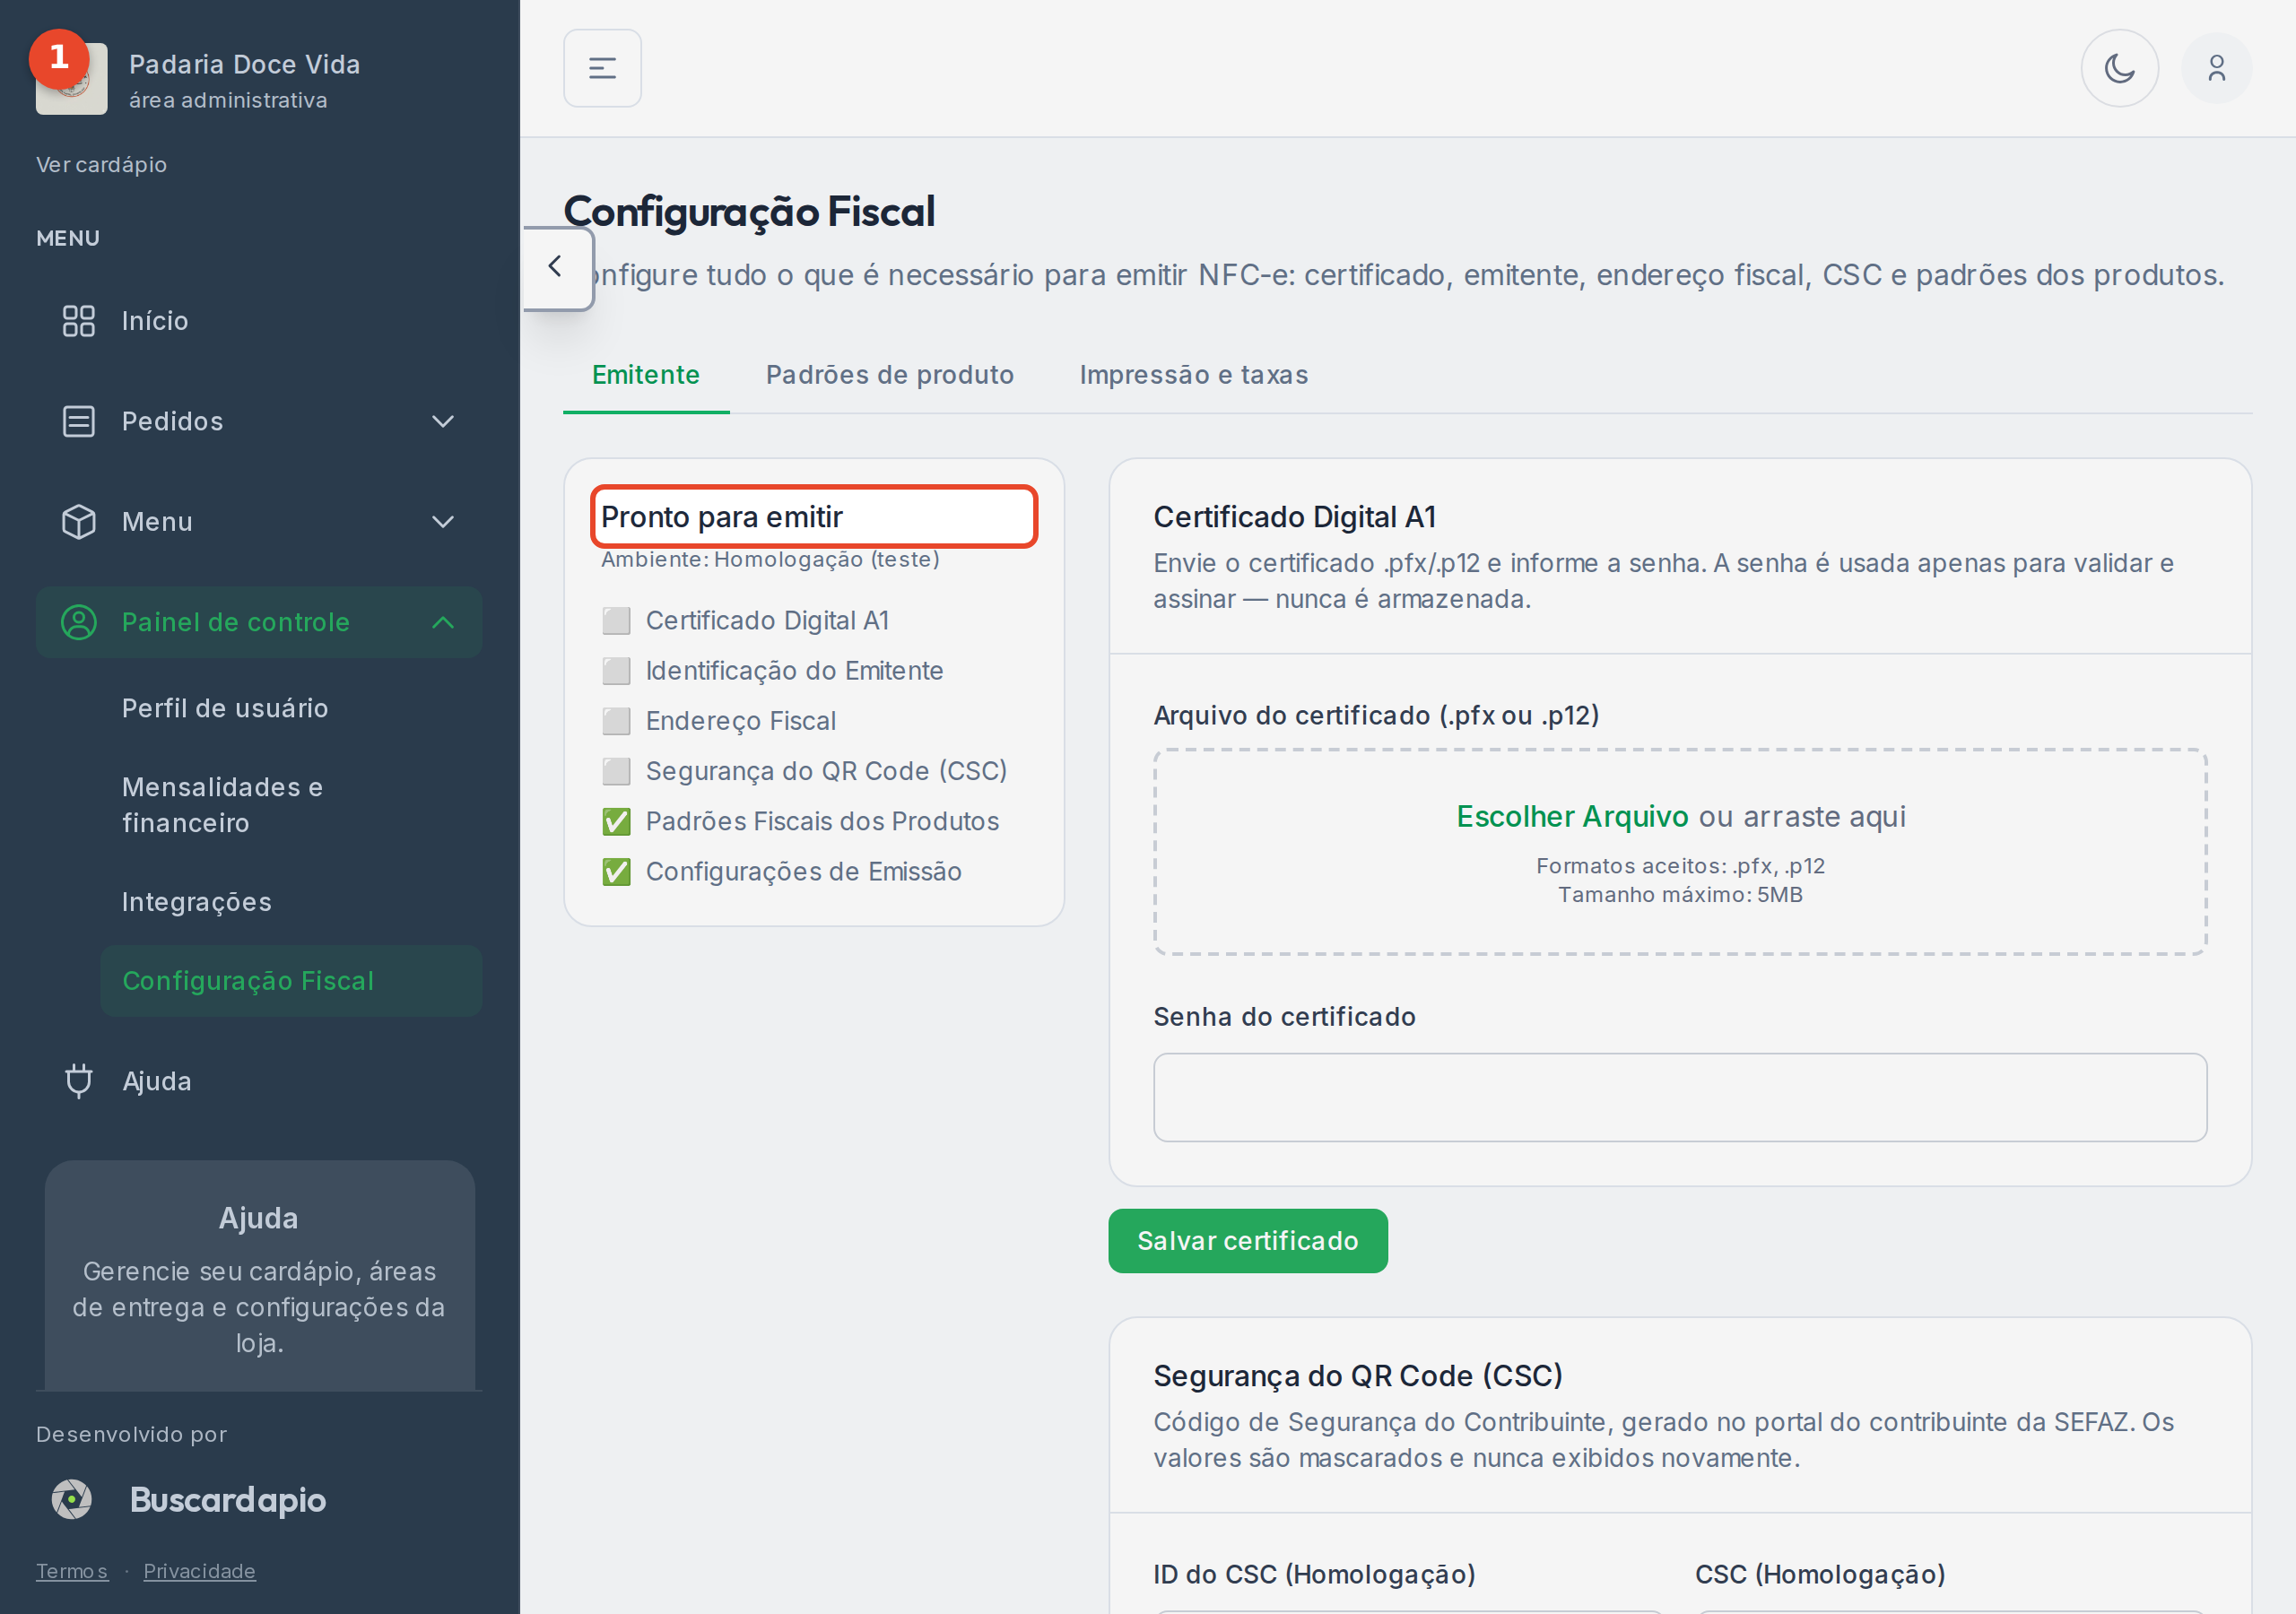Open the Início menu item
2296x1614 pixels.
pyautogui.click(x=259, y=321)
